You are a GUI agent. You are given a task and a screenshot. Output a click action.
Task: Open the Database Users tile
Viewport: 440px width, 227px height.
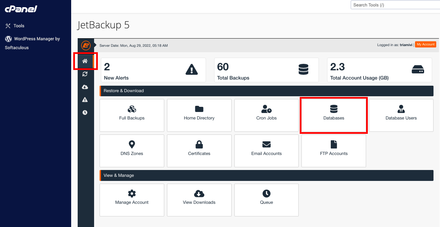point(401,115)
